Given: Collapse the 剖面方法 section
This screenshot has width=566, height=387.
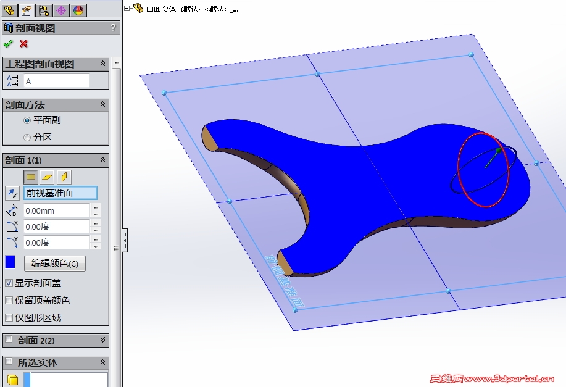Looking at the screenshot, I should 102,105.
